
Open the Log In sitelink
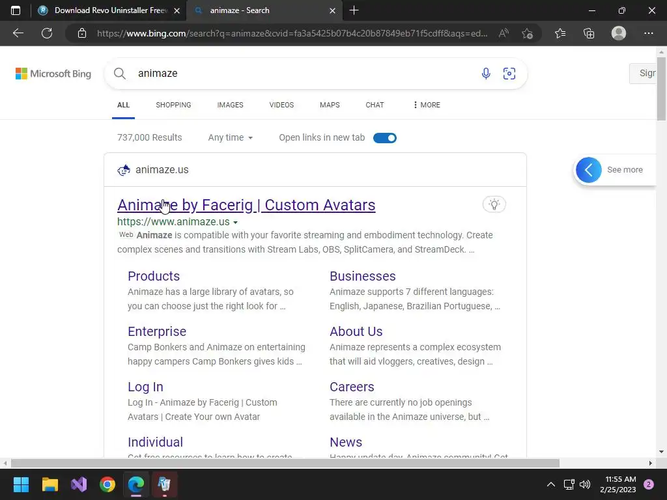click(145, 387)
